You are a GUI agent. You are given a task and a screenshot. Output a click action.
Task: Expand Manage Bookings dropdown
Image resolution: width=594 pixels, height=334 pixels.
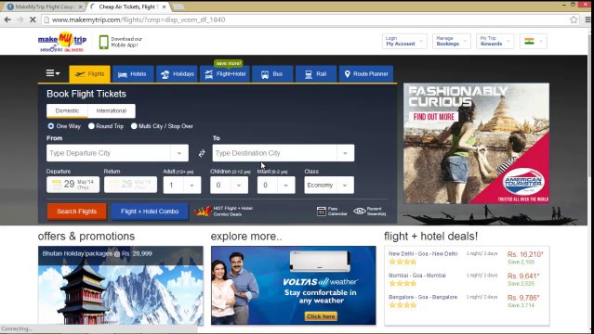(452, 41)
